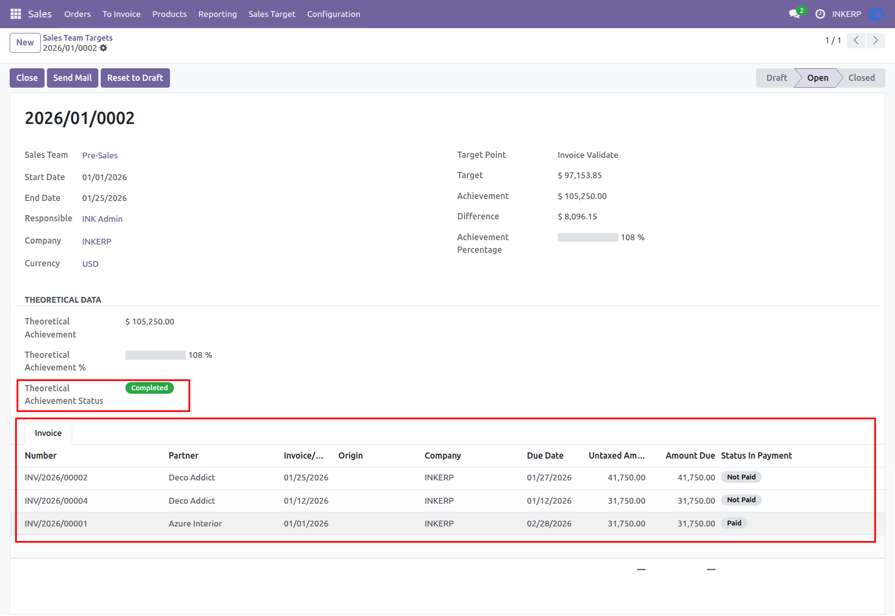Click the Paid status badge
This screenshot has width=895, height=616.
[734, 523]
